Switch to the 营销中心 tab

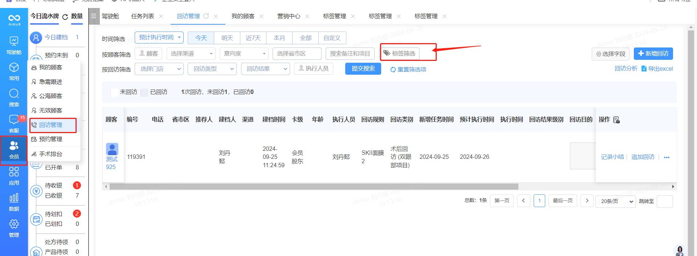289,16
